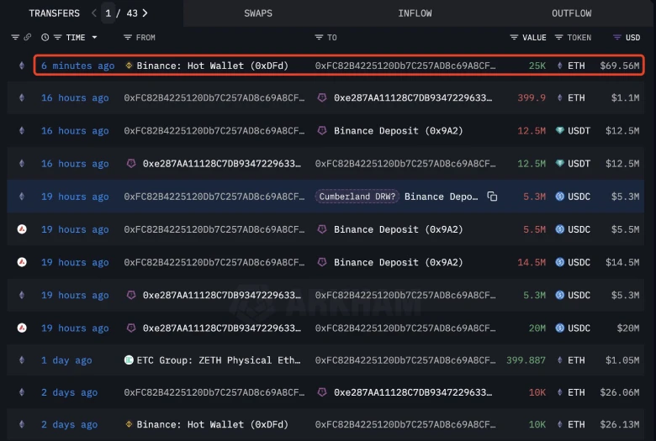The height and width of the screenshot is (441, 656).
Task: Go to the previous transfers page
Action: pyautogui.click(x=93, y=13)
